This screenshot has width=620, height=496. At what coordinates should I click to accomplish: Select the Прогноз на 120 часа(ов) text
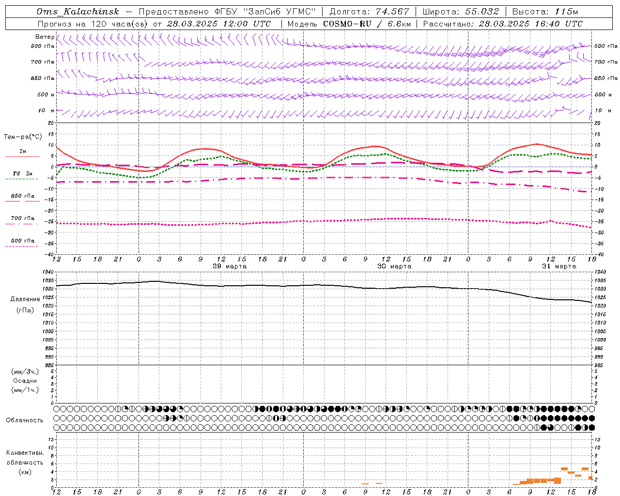93,24
